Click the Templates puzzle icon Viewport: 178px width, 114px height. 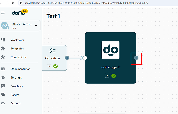(x=3, y=48)
